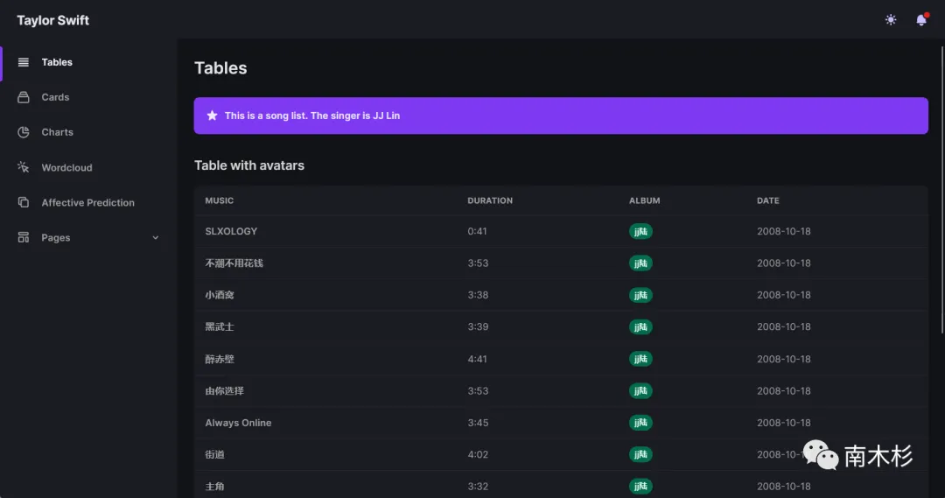
Task: Click the MUSIC column header
Action: pos(220,200)
